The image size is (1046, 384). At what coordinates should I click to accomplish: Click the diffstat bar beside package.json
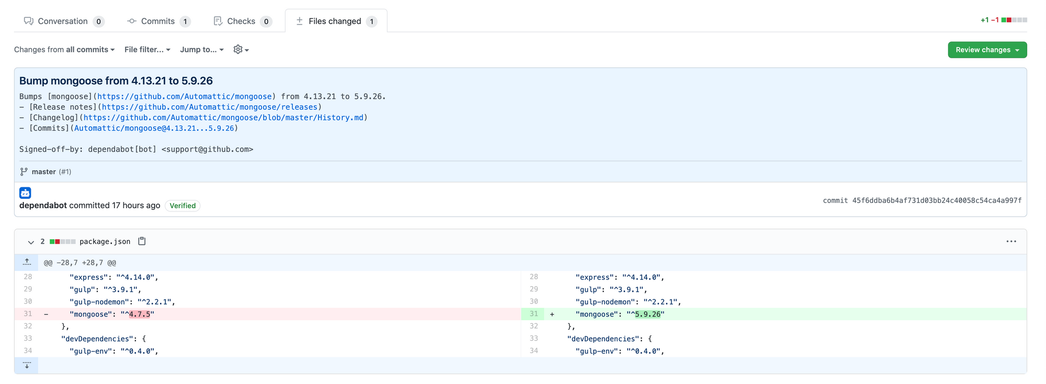point(63,242)
